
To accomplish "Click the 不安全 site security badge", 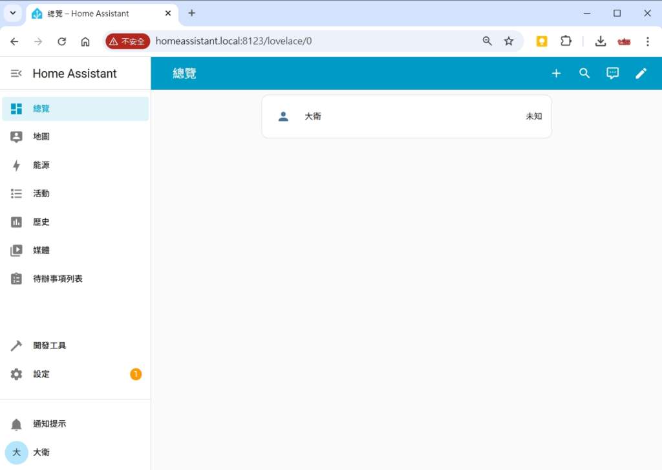I will [127, 41].
